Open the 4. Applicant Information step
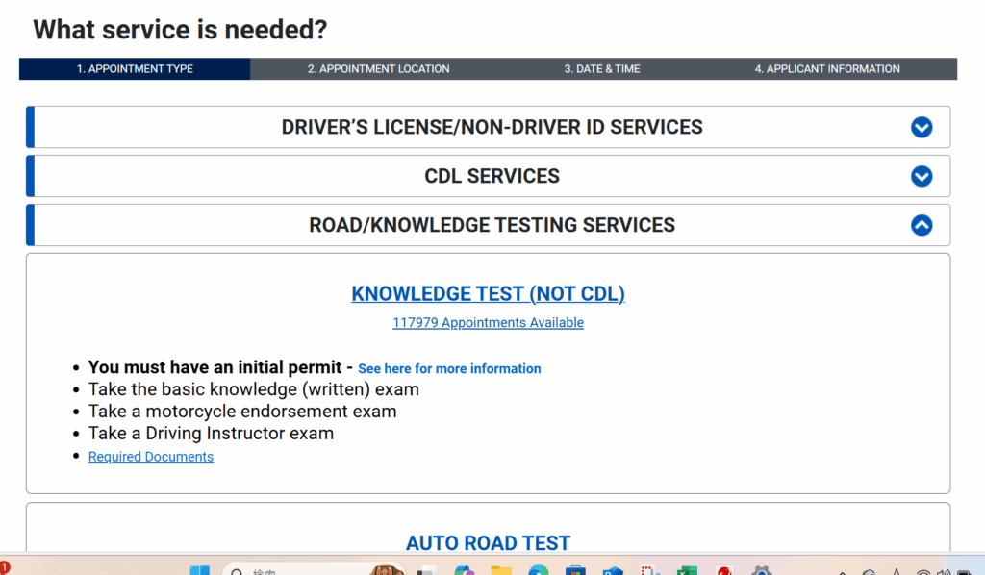 [827, 69]
